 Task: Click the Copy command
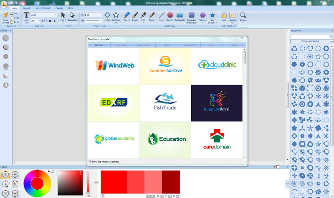[15, 18]
